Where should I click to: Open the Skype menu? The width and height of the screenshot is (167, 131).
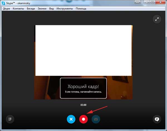(6, 9)
